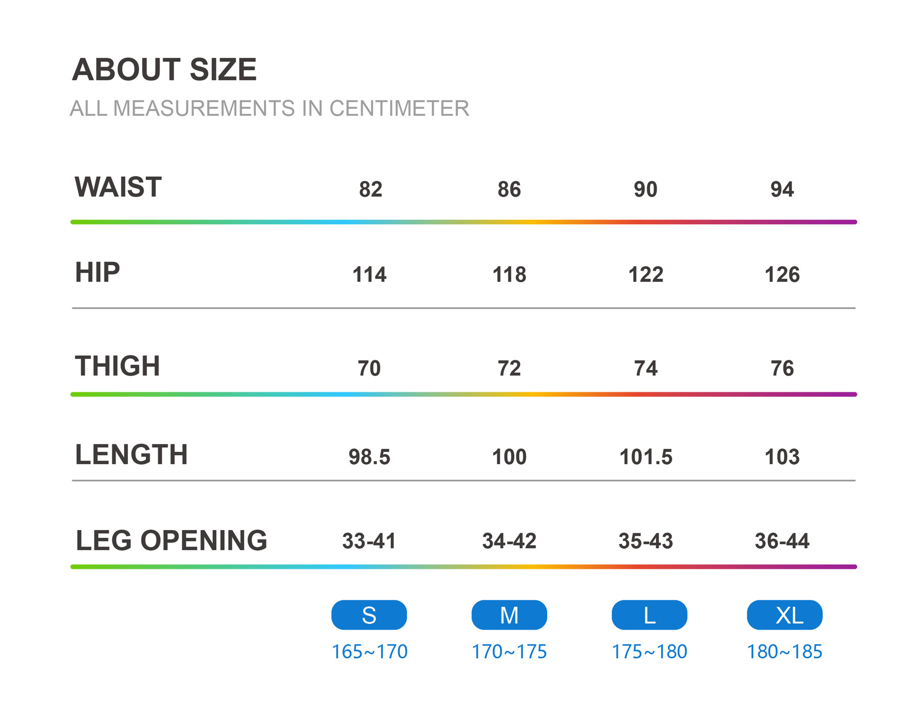Select the 170~175 height range text

coord(509,651)
